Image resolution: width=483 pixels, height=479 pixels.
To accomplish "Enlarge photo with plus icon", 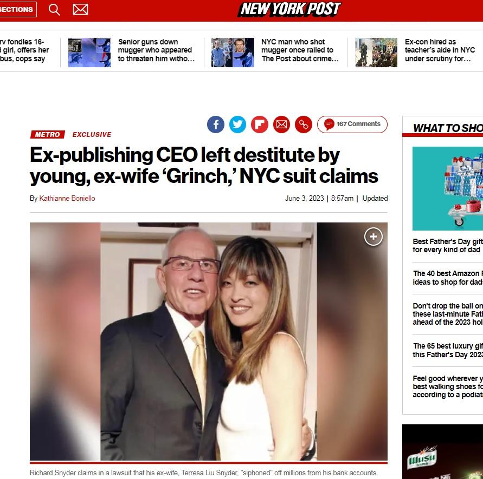I will [x=373, y=237].
